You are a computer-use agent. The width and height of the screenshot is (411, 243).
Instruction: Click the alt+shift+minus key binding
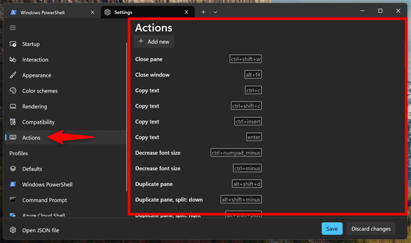point(241,199)
